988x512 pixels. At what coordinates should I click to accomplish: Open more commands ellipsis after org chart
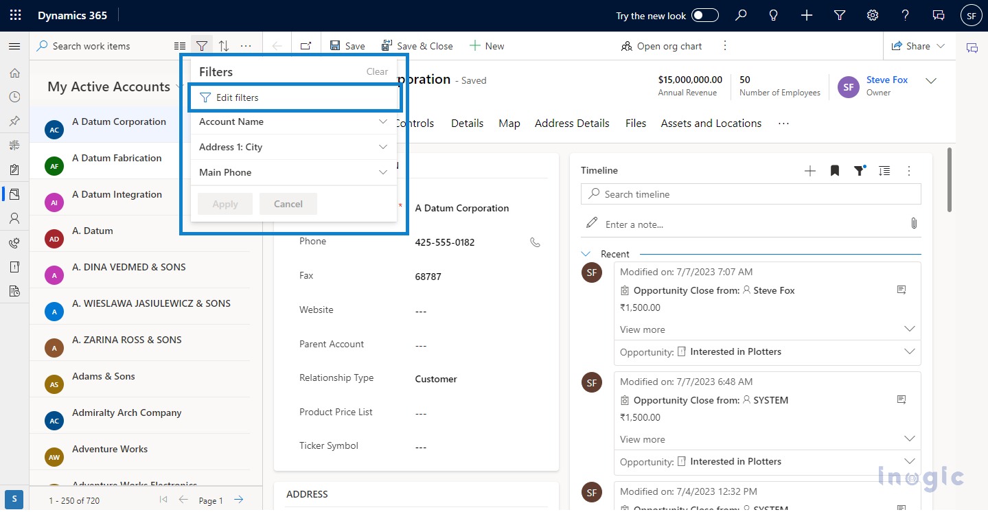(725, 46)
